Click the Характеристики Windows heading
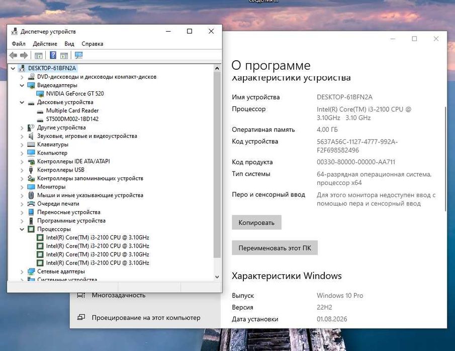The height and width of the screenshot is (351, 455). point(287,276)
